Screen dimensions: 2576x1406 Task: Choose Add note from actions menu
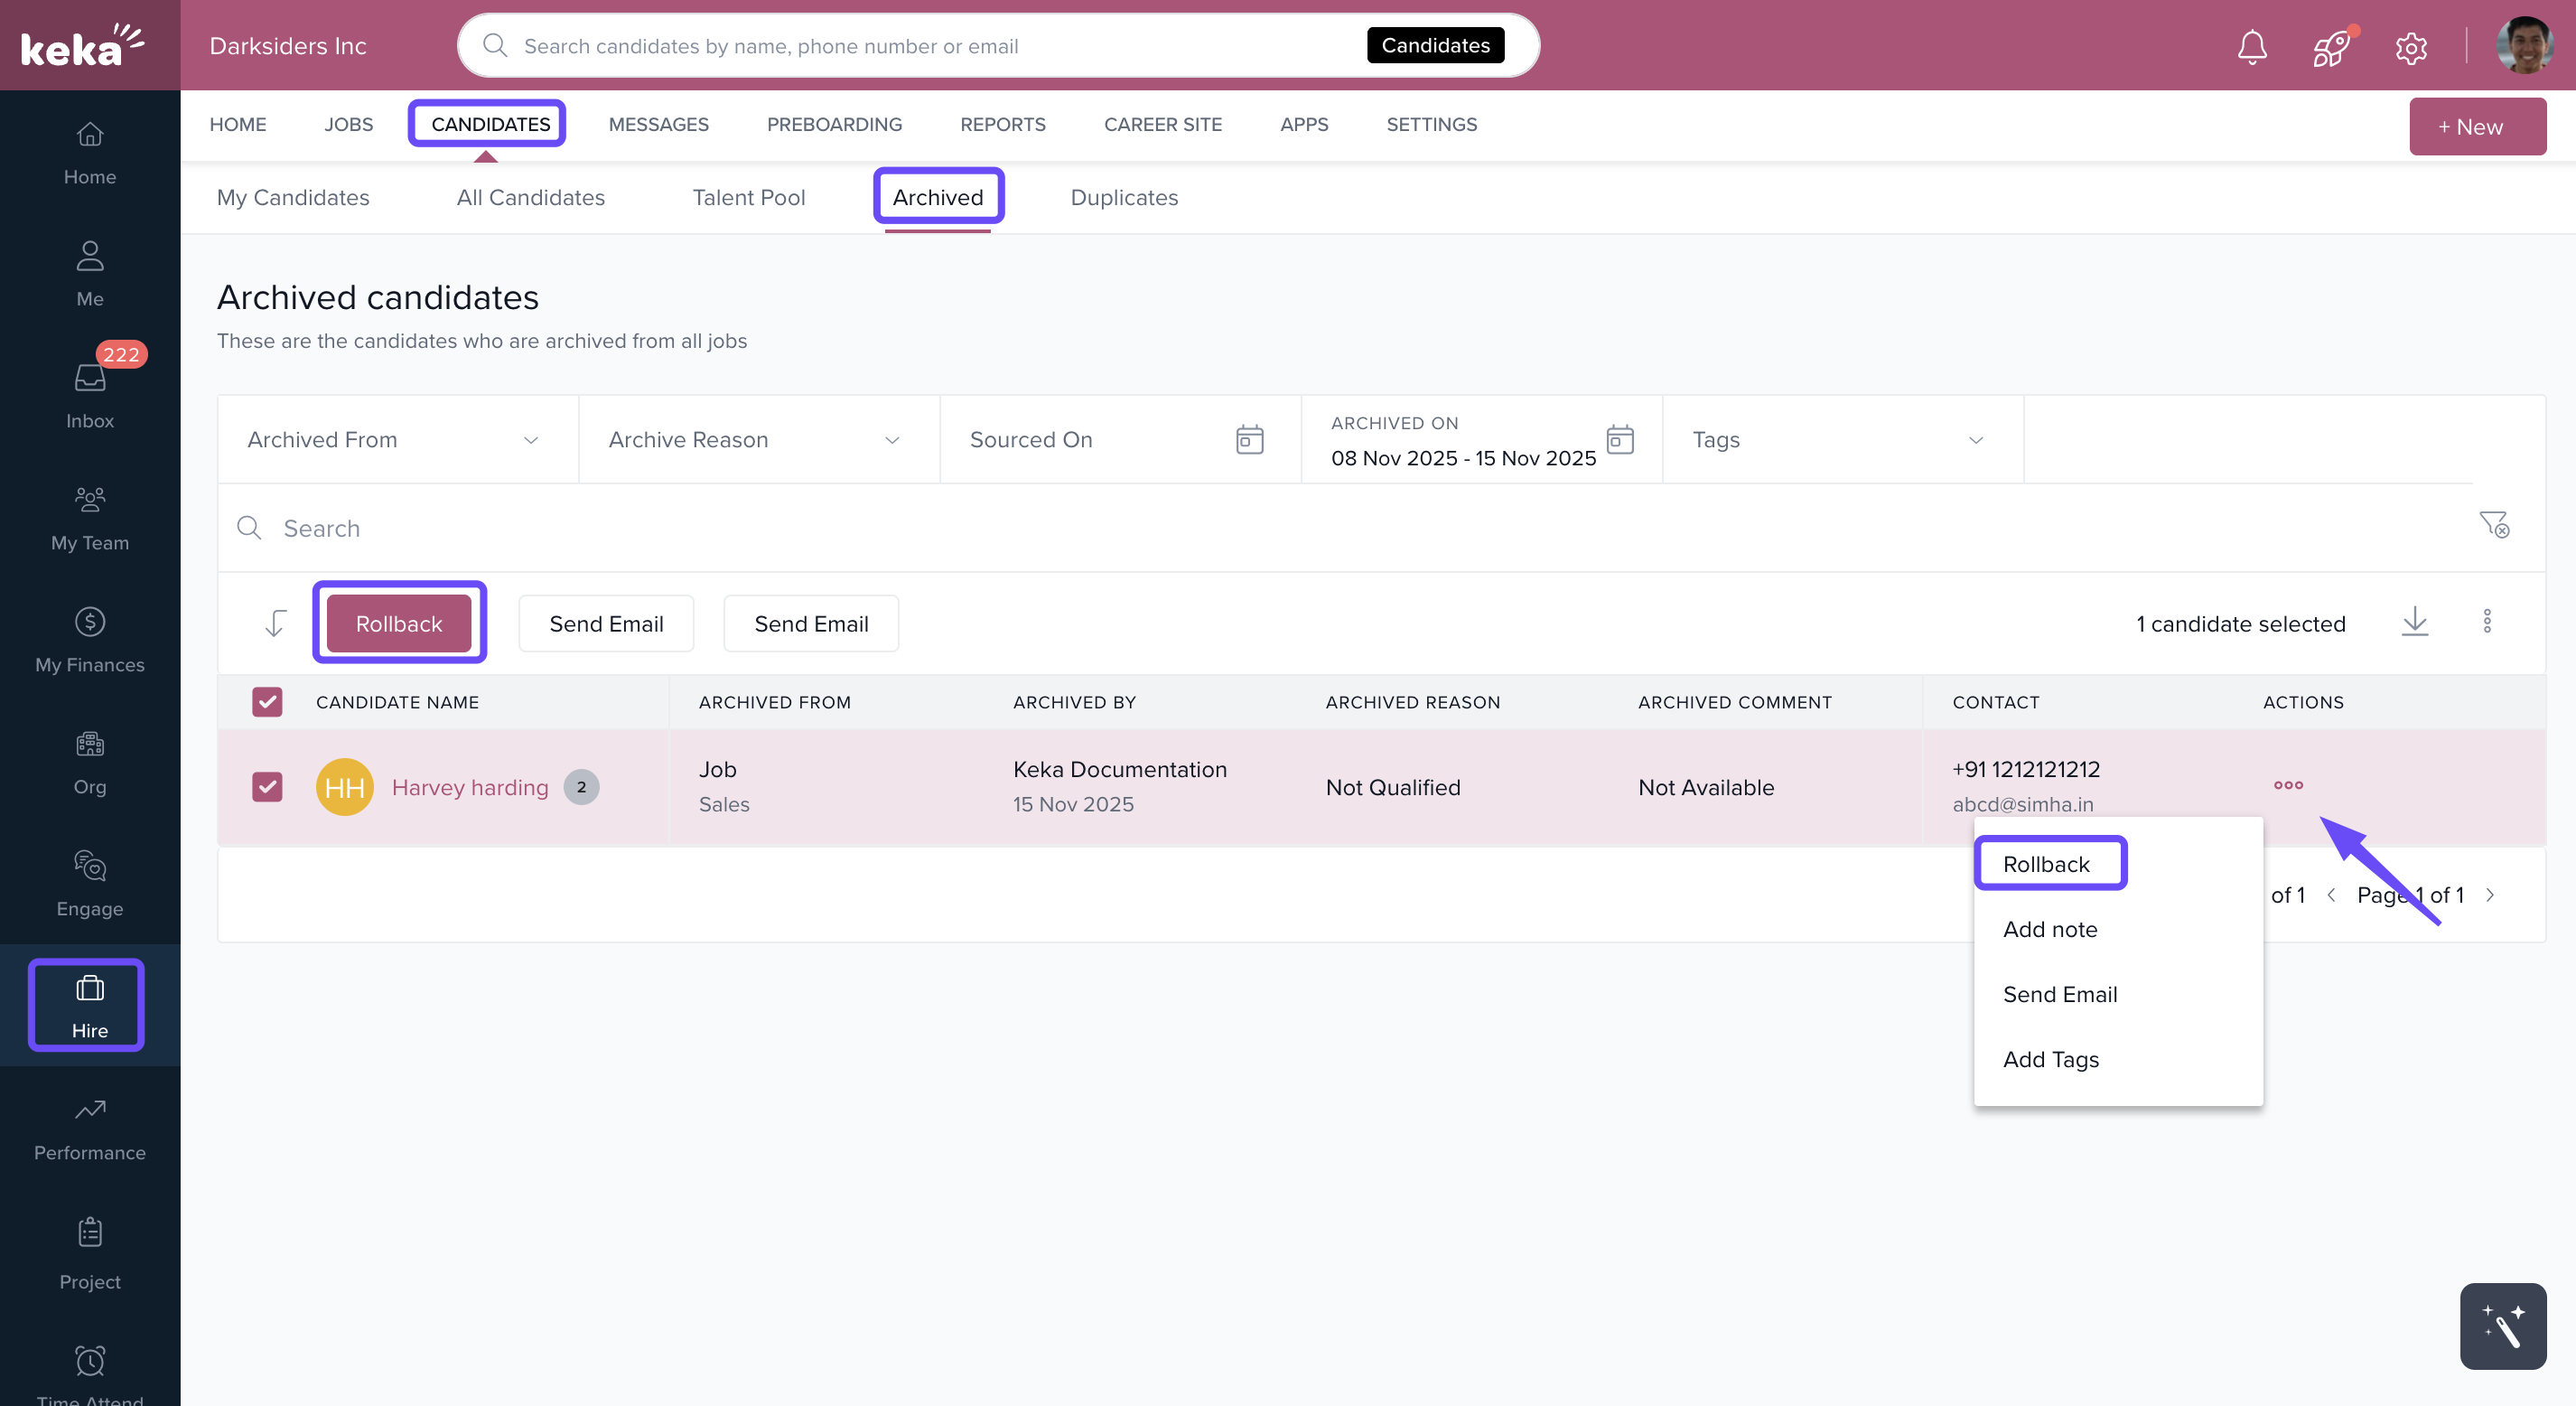tap(2049, 929)
